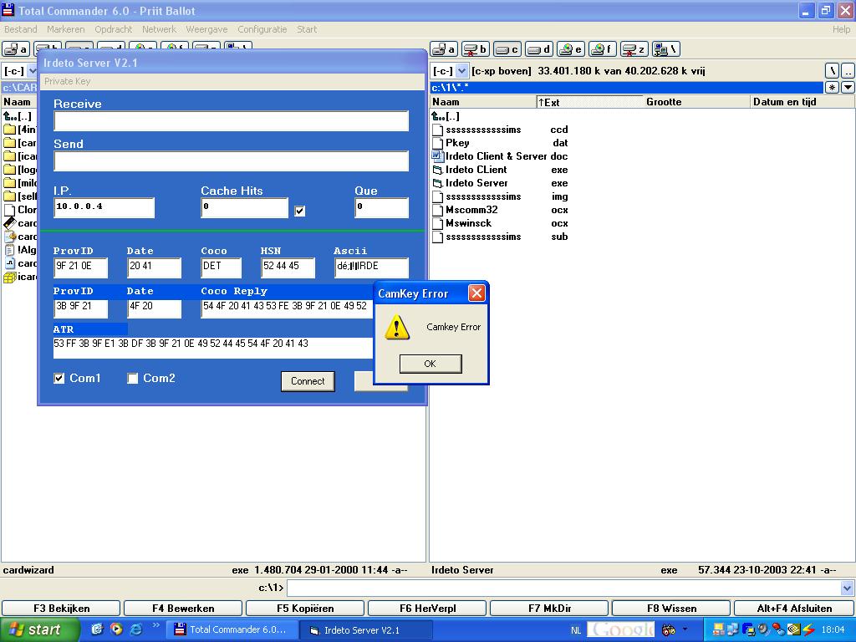Click the HSN field showing 52 44 45
The image size is (856, 642).
(288, 267)
